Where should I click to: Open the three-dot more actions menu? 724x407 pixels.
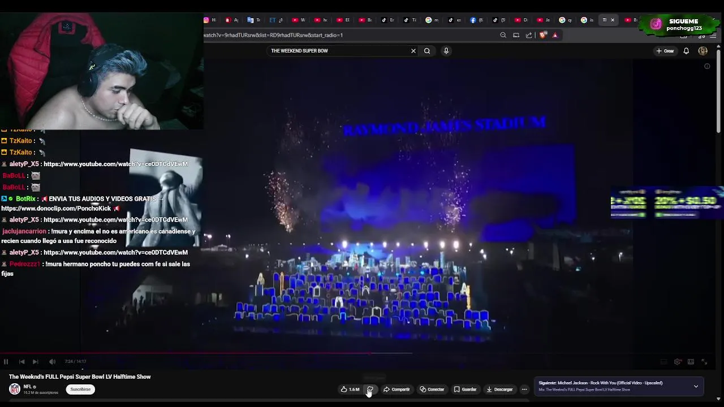[524, 389]
